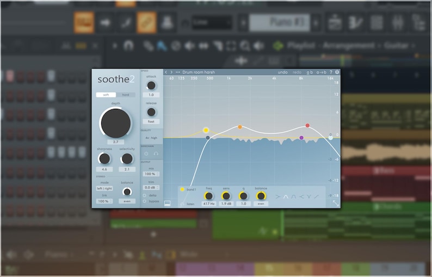Click the power icon in soothe2's top-right corner
432x277 pixels.
tap(337, 72)
